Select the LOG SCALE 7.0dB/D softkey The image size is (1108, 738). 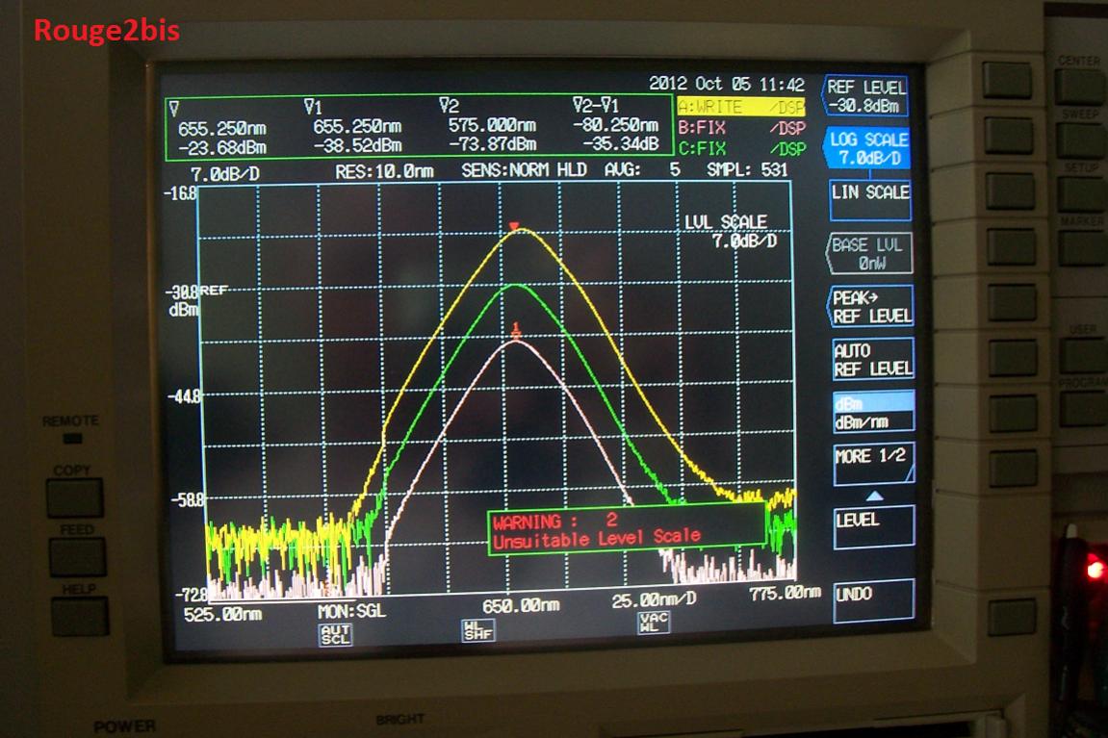pyautogui.click(x=866, y=148)
